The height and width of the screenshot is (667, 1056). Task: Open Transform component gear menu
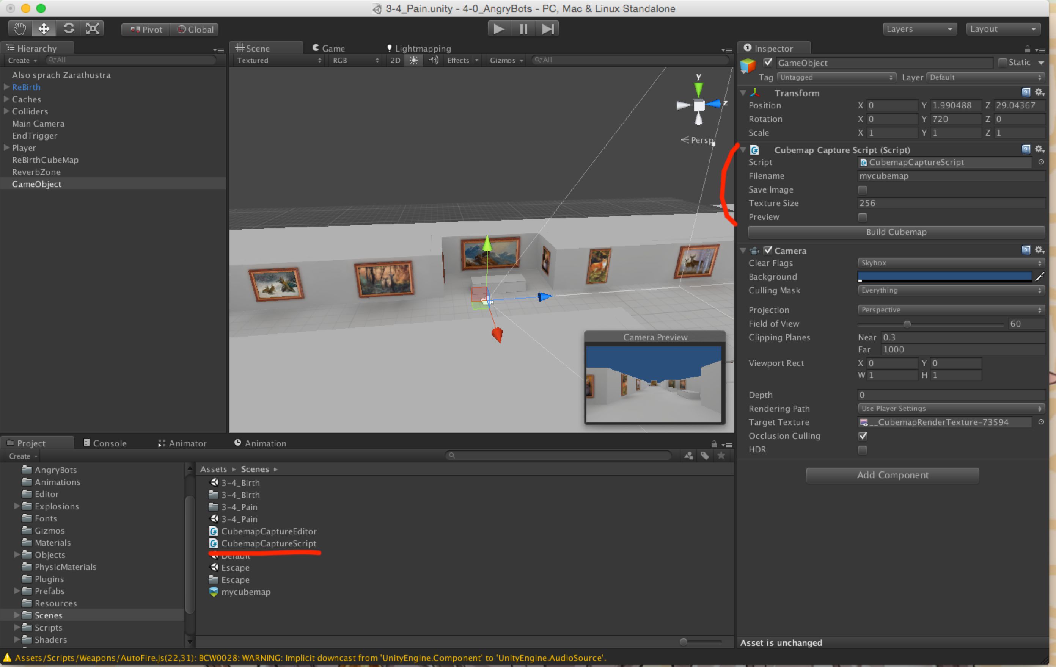(x=1039, y=92)
